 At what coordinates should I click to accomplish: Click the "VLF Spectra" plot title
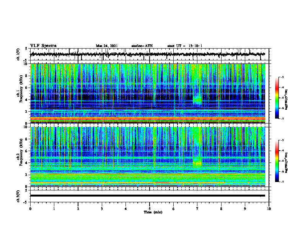43,46
